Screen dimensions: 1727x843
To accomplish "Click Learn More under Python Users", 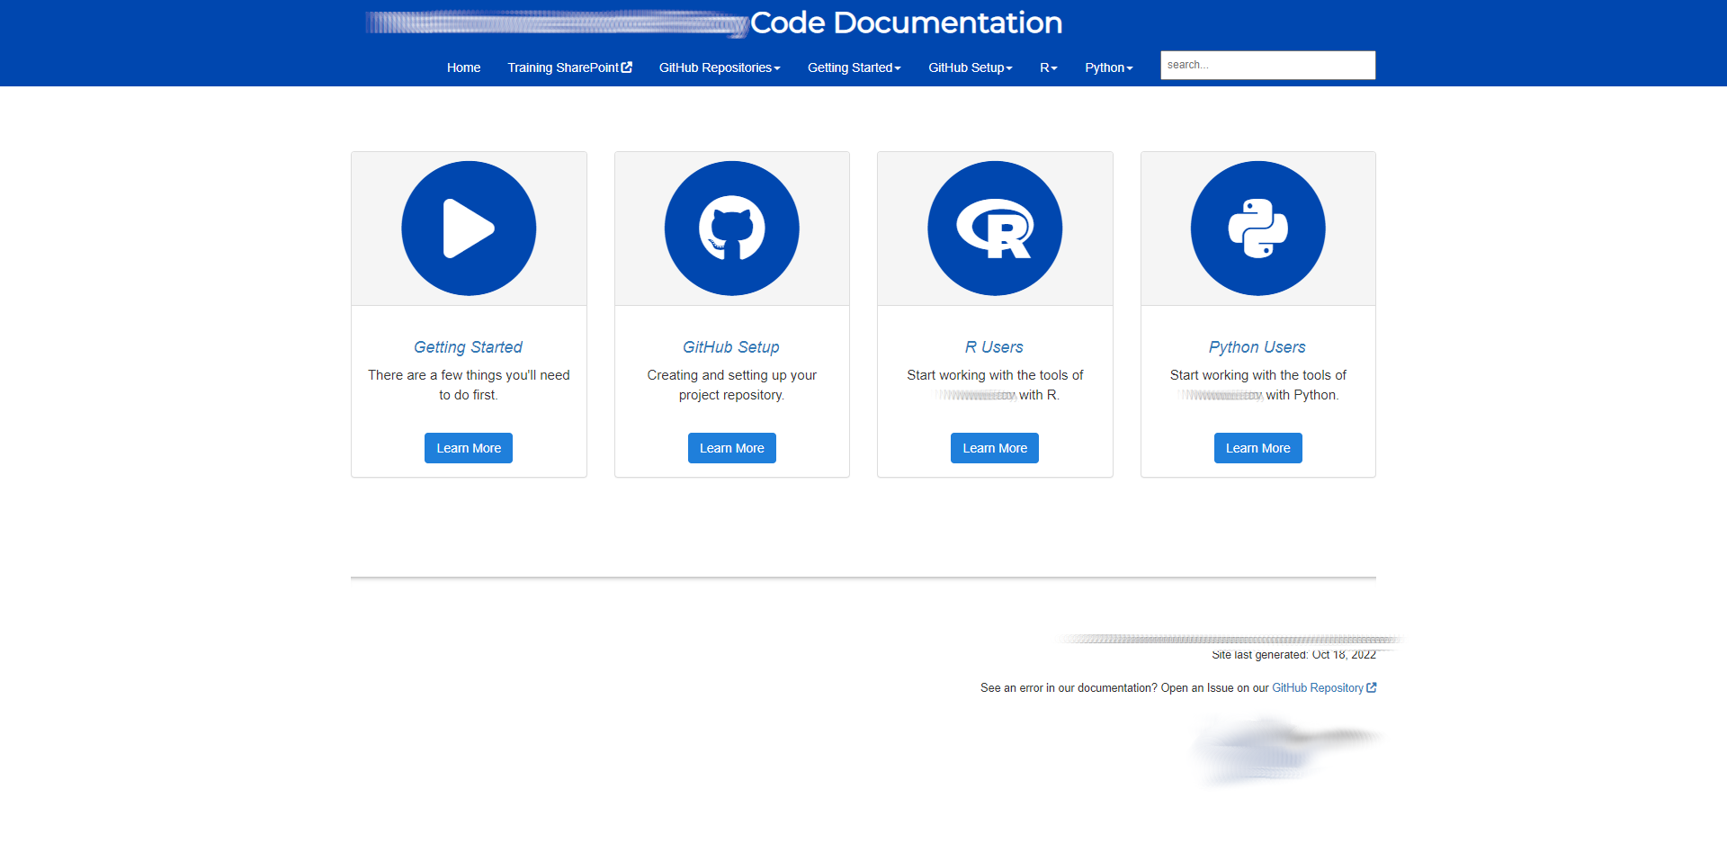I will coord(1258,448).
